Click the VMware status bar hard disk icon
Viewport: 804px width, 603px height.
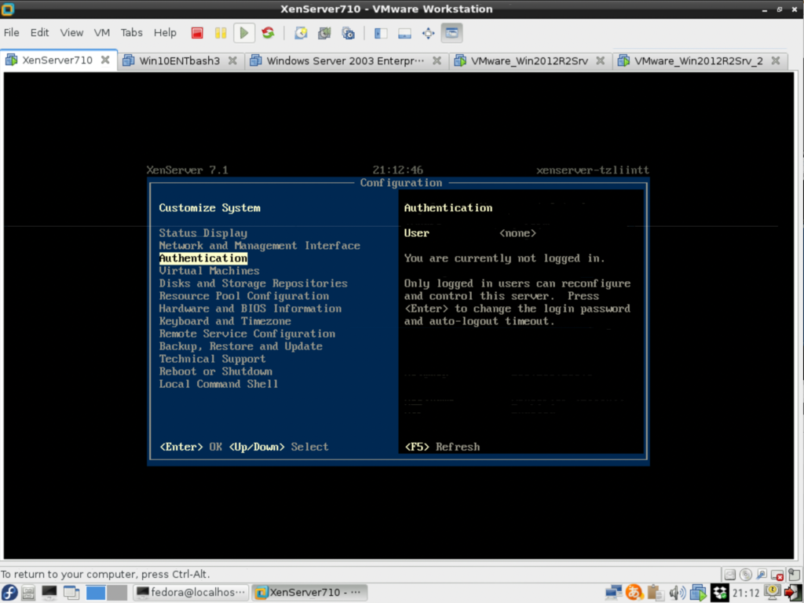(x=730, y=574)
